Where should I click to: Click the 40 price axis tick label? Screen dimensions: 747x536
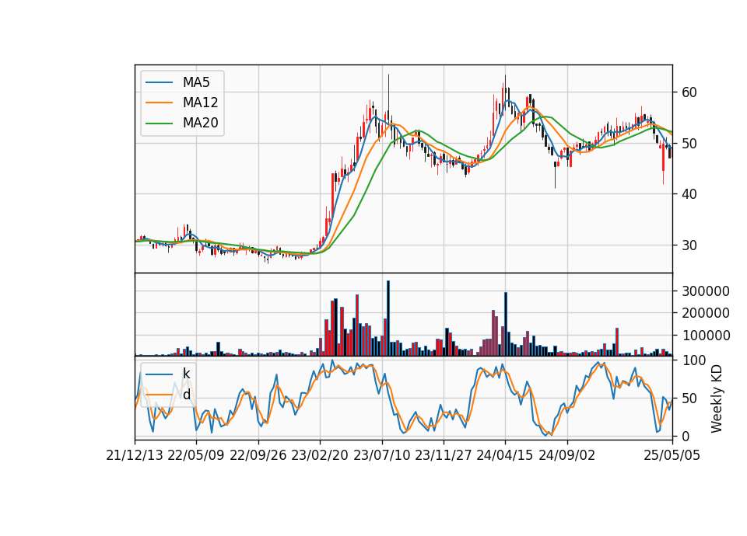coord(689,194)
